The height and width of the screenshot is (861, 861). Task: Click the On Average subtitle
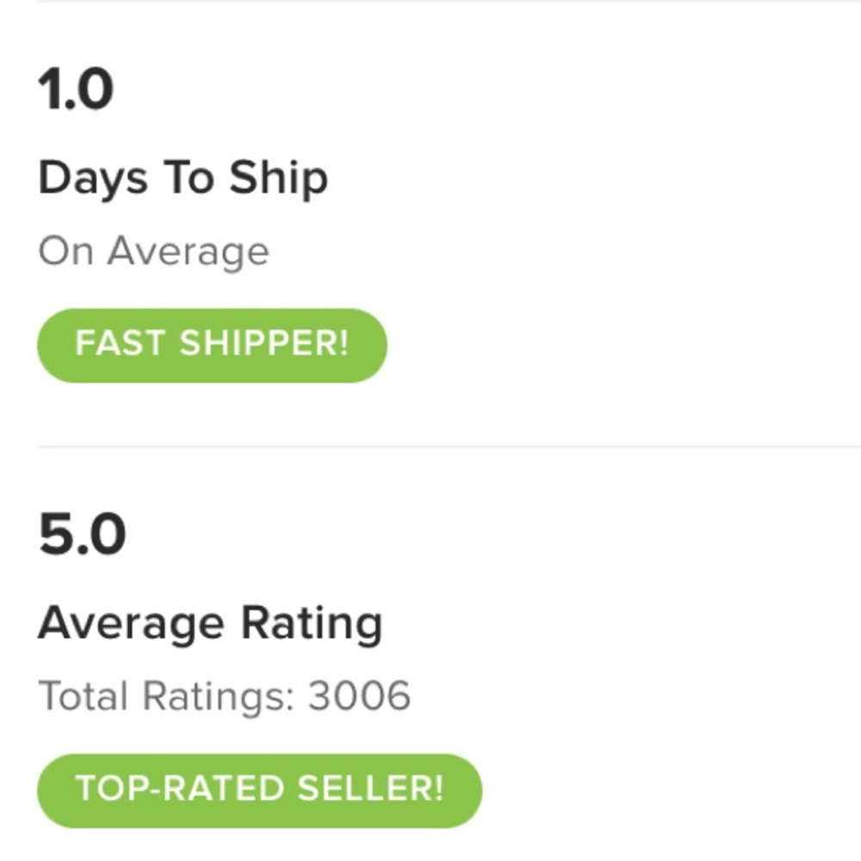154,252
